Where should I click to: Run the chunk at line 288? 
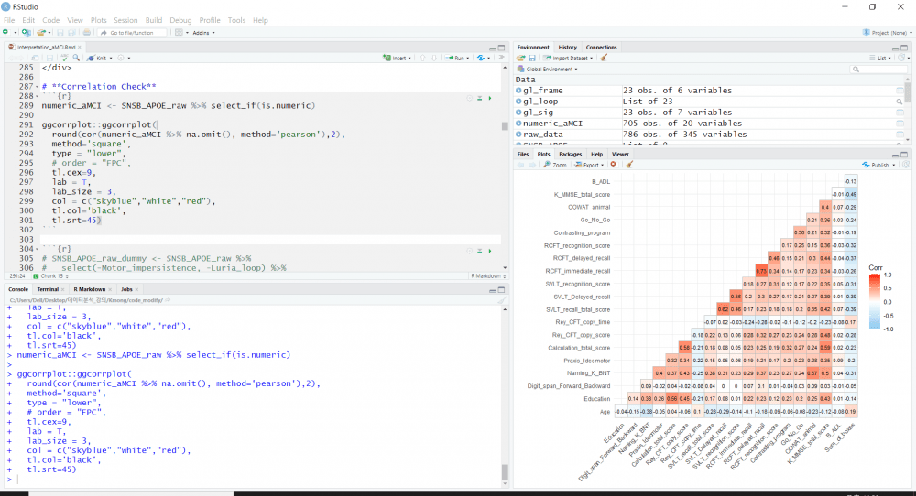tap(490, 97)
